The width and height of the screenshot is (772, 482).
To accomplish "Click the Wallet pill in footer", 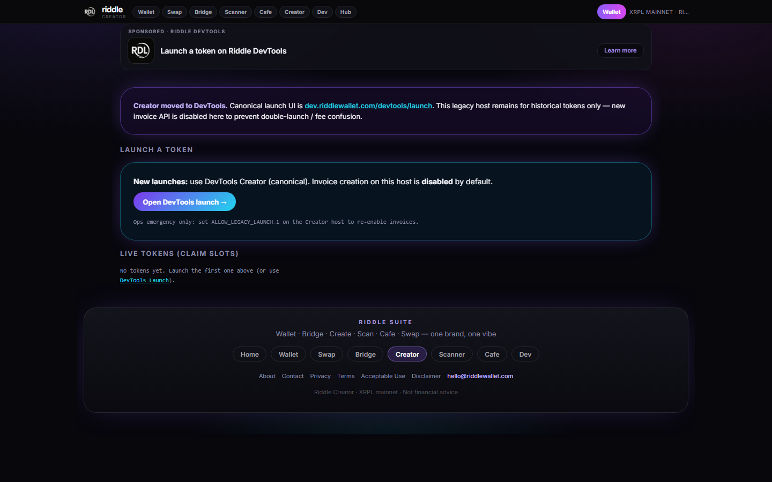I will click(288, 355).
